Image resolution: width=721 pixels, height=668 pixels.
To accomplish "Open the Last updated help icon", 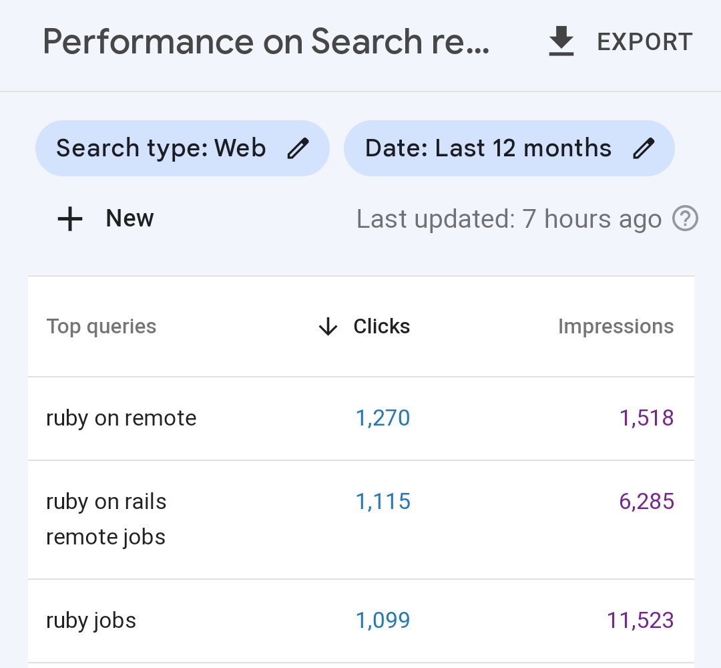I will [x=685, y=218].
